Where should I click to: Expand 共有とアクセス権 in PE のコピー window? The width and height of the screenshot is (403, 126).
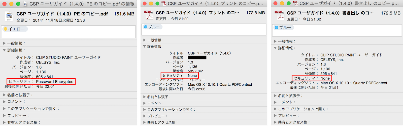4,122
